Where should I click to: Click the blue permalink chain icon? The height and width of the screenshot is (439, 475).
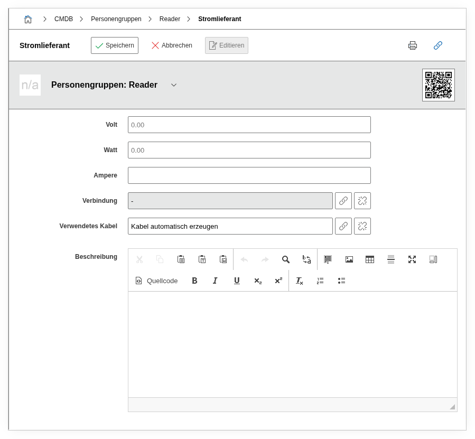pyautogui.click(x=438, y=45)
